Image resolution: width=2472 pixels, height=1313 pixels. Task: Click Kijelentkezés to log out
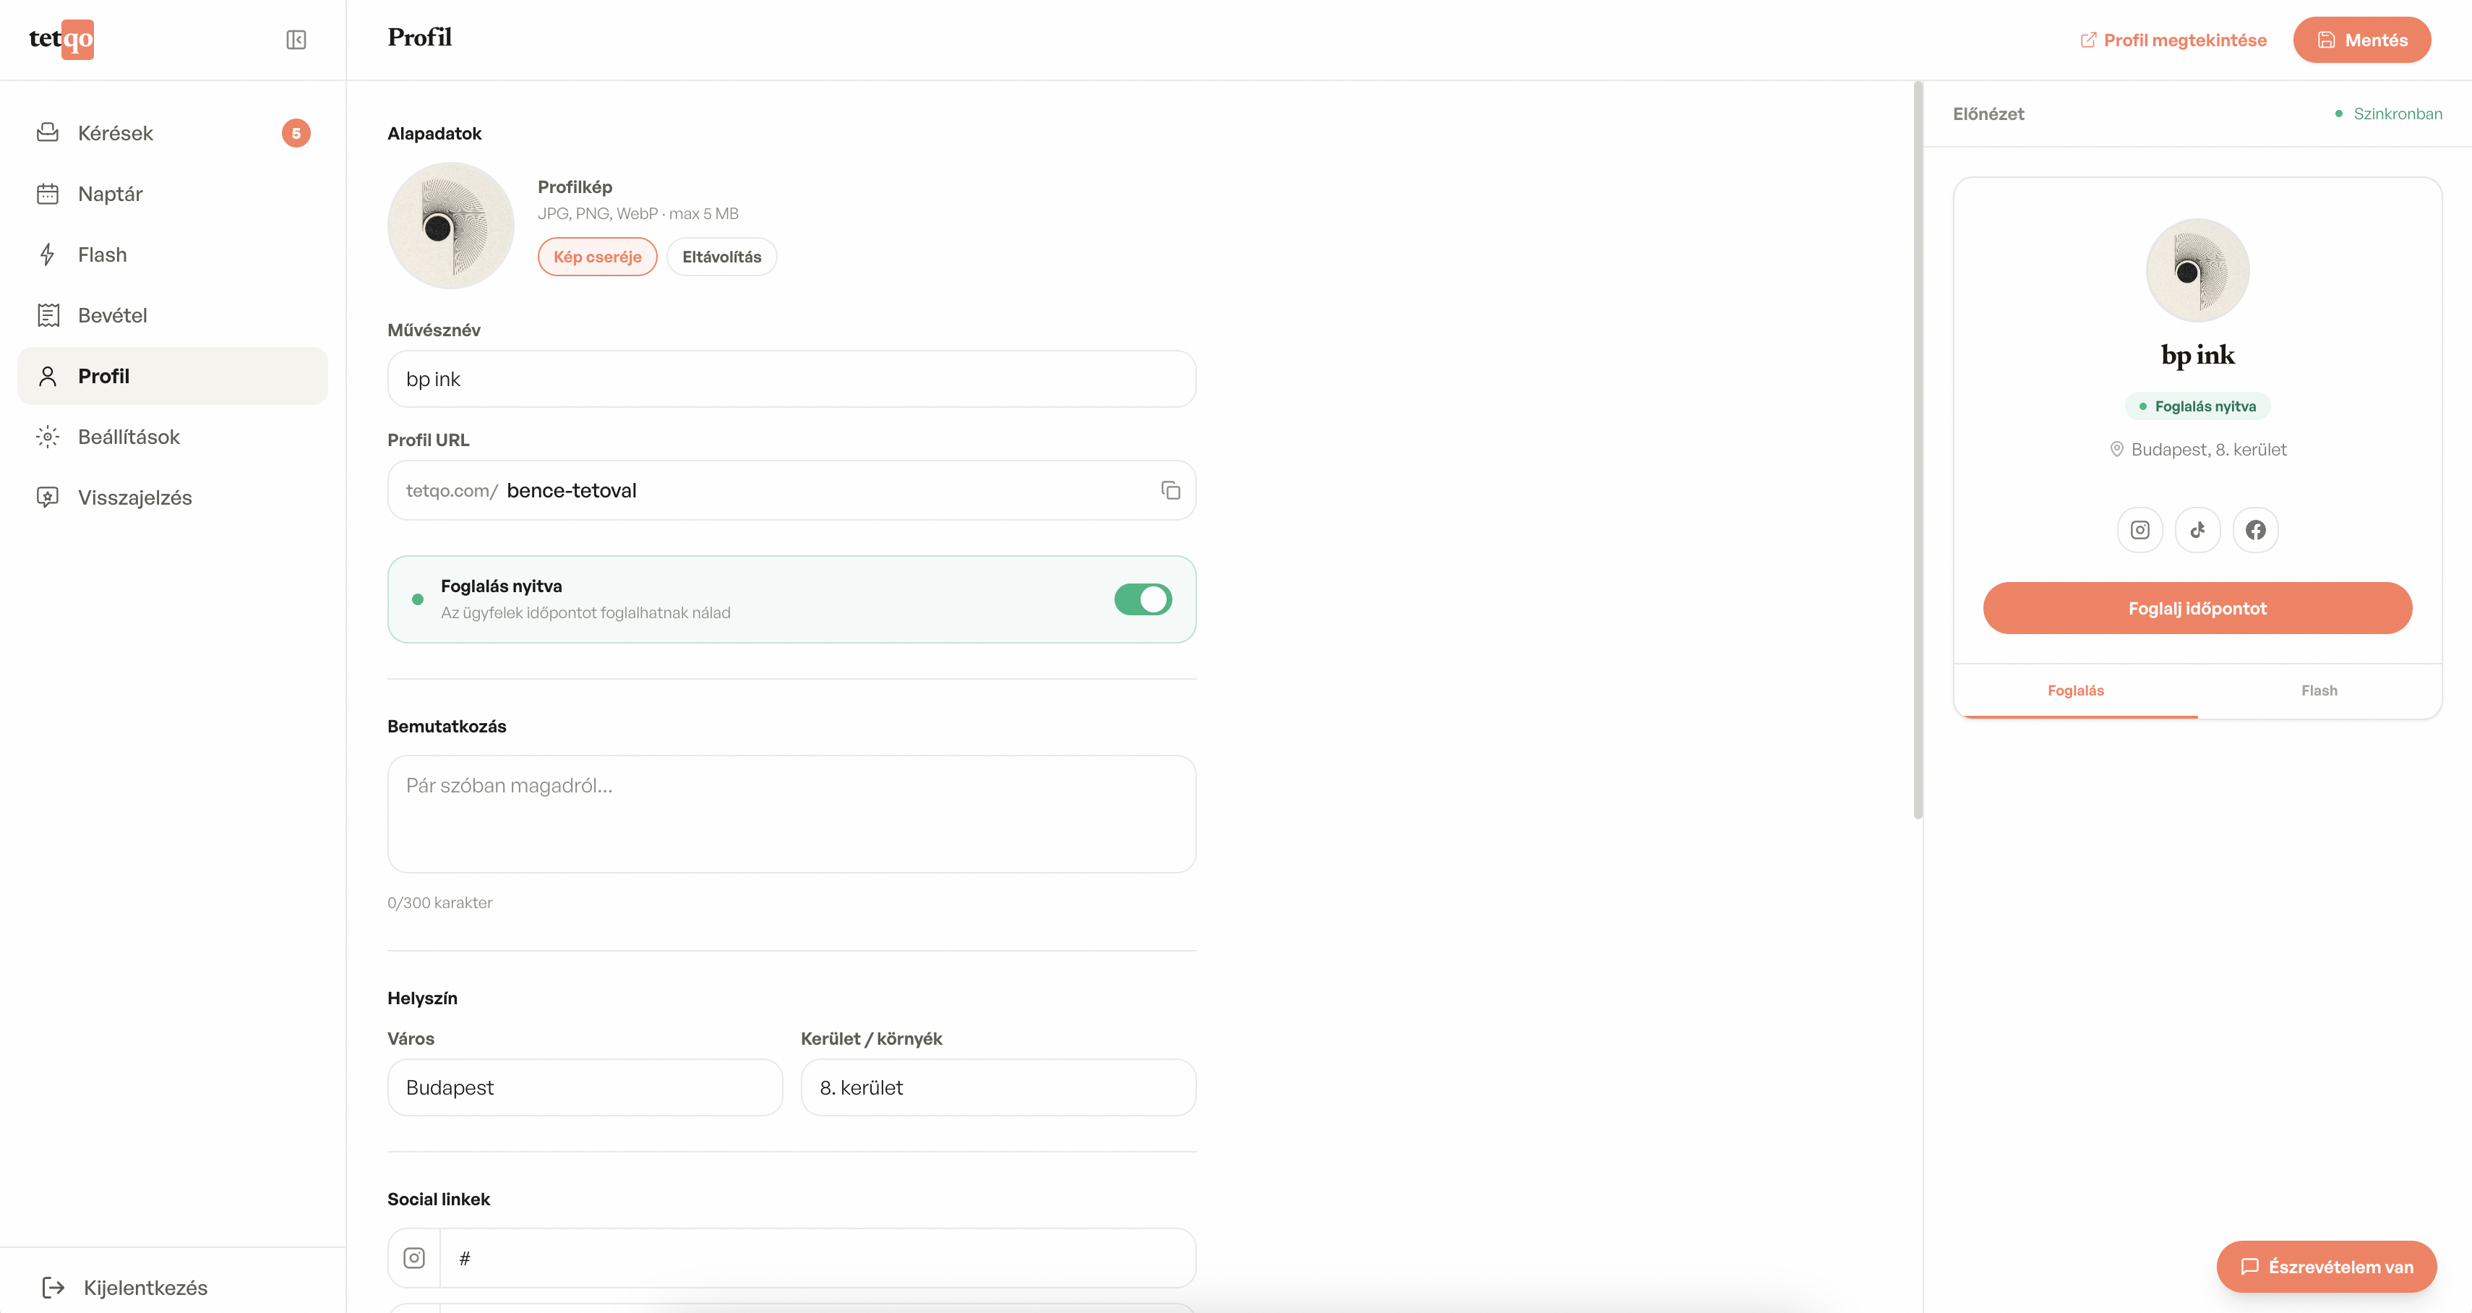[144, 1287]
